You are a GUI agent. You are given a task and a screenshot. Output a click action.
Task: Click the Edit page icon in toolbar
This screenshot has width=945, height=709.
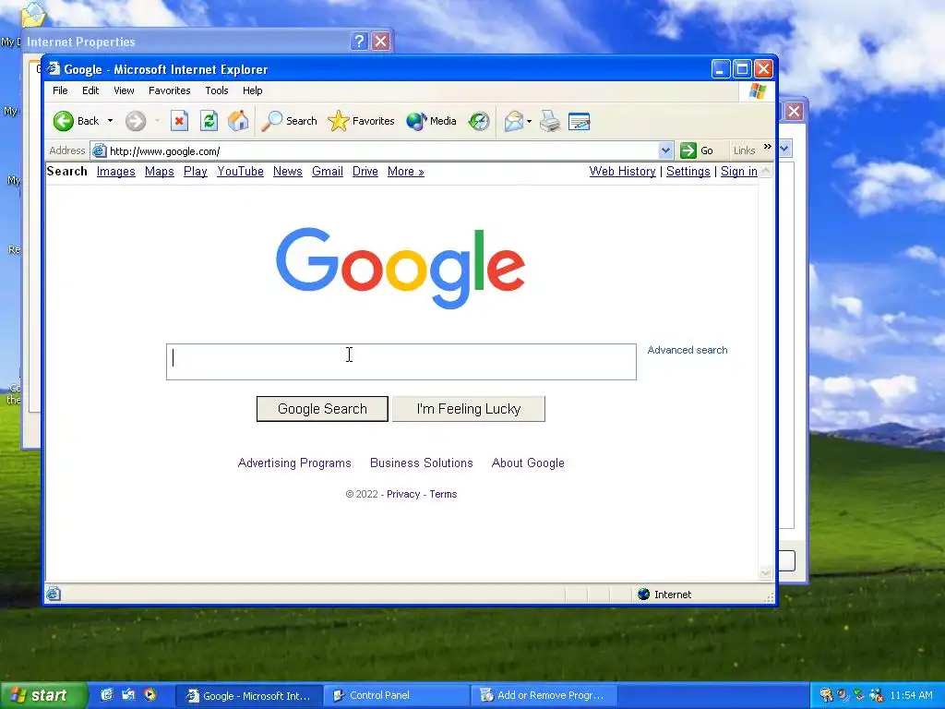tap(580, 121)
